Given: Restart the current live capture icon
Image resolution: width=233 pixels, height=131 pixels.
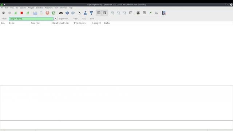Looking at the screenshot, I should pyautogui.click(x=28, y=13).
